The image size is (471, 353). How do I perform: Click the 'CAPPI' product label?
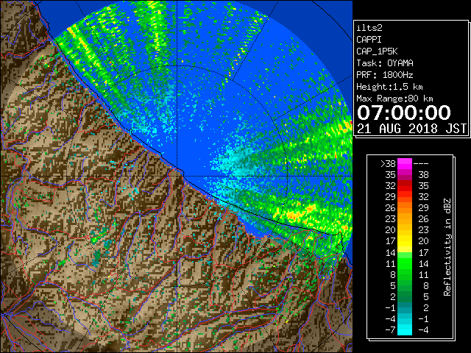[x=369, y=40]
